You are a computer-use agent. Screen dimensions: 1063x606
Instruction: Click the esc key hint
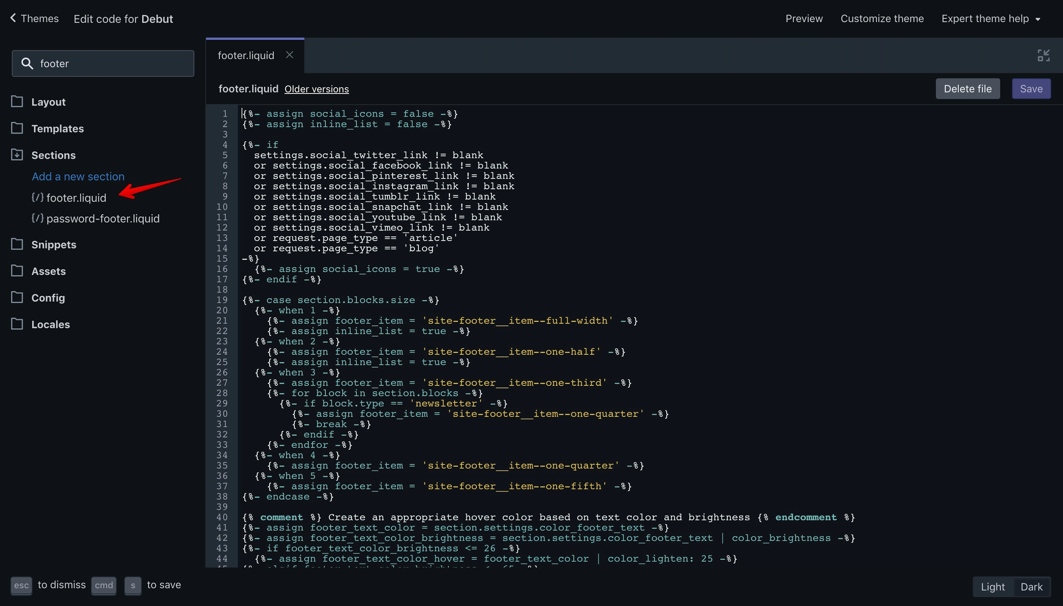pyautogui.click(x=21, y=585)
